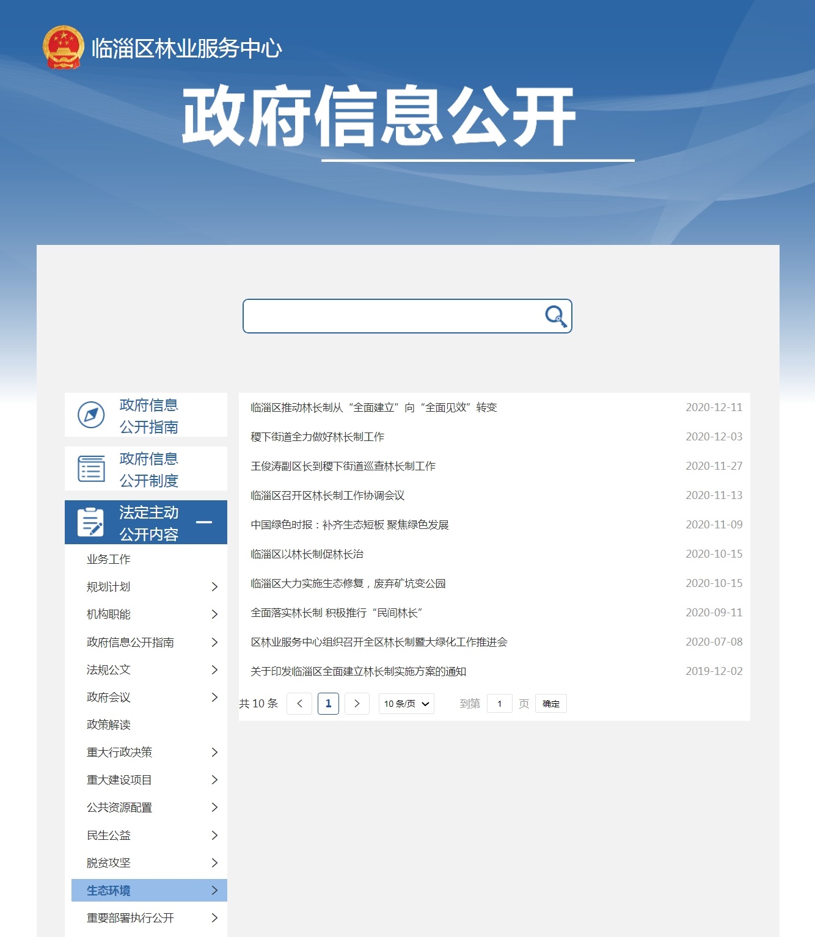Click the list icon for 政府信息公开制度
This screenshot has width=815, height=937.
[x=91, y=469]
